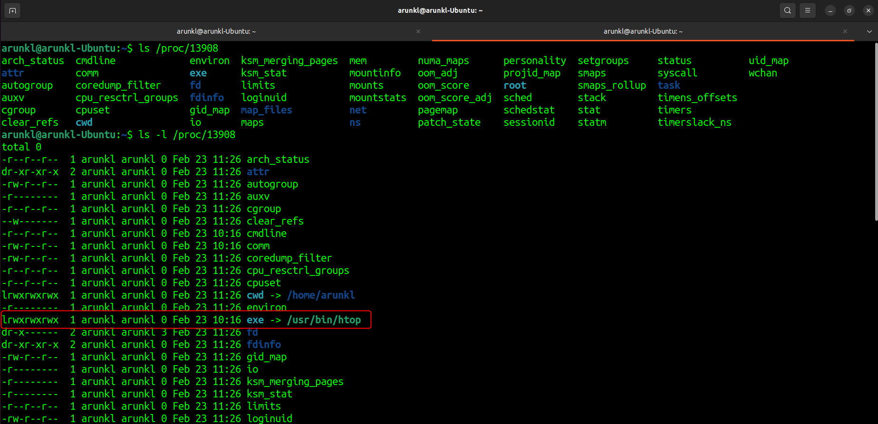Click the 'ls -l /proc/13908' command

click(187, 135)
